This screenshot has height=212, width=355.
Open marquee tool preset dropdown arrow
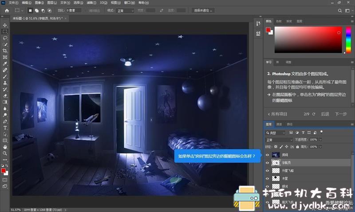(22, 11)
